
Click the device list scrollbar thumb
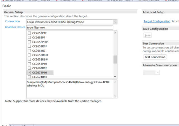(115, 59)
